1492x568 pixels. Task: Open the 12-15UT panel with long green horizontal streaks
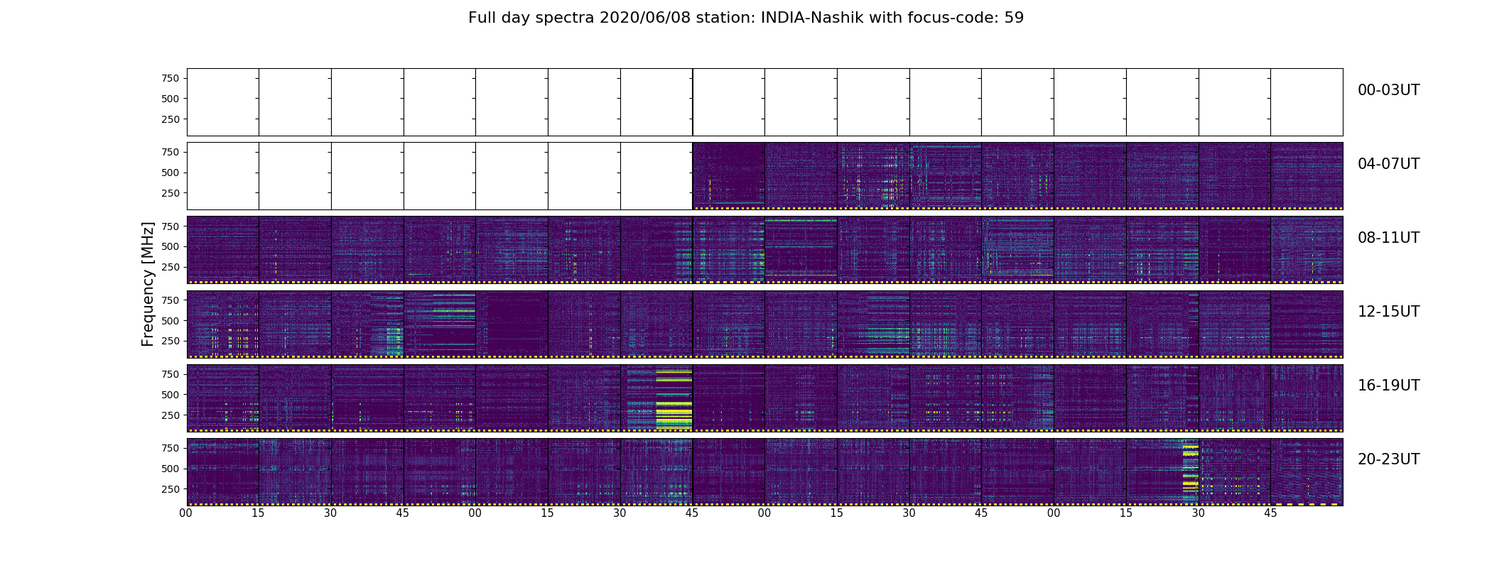pos(440,324)
